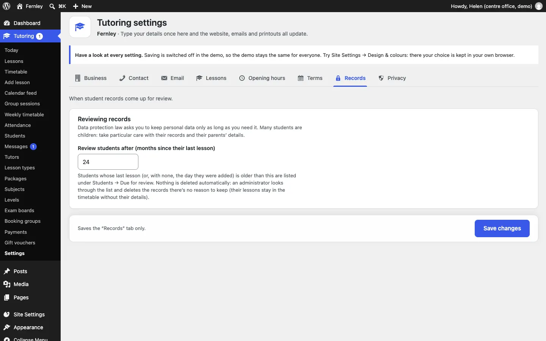
Task: Save changes to Records tab
Action: (x=502, y=228)
